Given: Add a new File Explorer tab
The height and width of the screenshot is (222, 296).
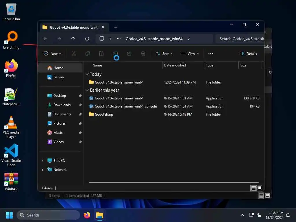Looking at the screenshot, I should point(116,27).
